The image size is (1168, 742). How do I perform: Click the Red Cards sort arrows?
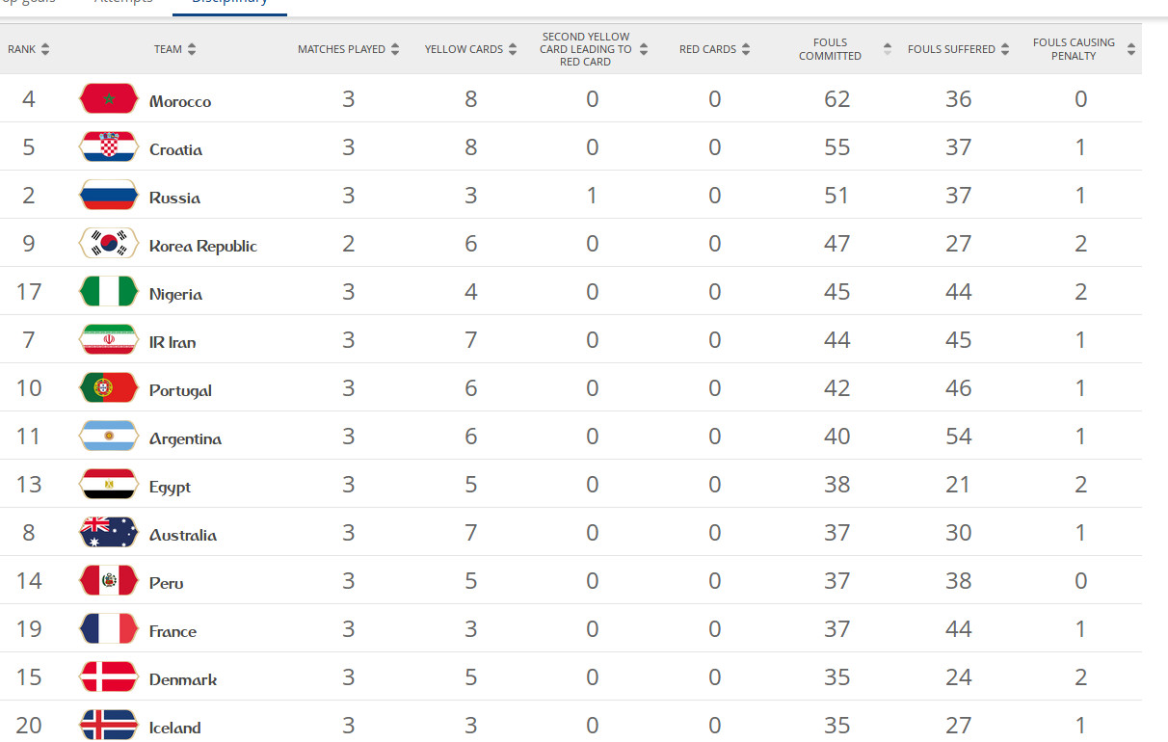pos(746,49)
